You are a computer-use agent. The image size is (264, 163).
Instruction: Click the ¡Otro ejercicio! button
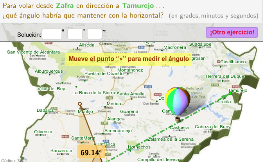[232, 32]
